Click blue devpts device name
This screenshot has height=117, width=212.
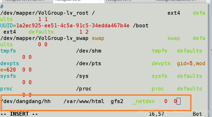coord(9,64)
